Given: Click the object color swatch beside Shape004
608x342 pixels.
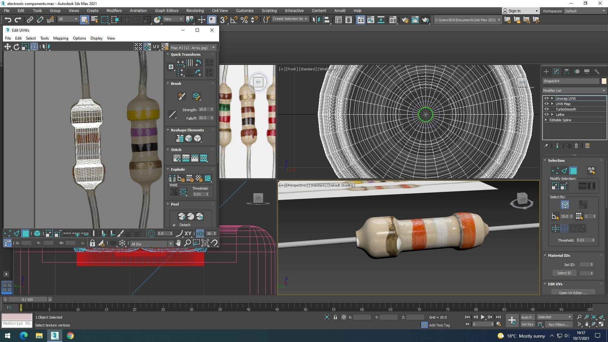Looking at the screenshot, I should (604, 81).
